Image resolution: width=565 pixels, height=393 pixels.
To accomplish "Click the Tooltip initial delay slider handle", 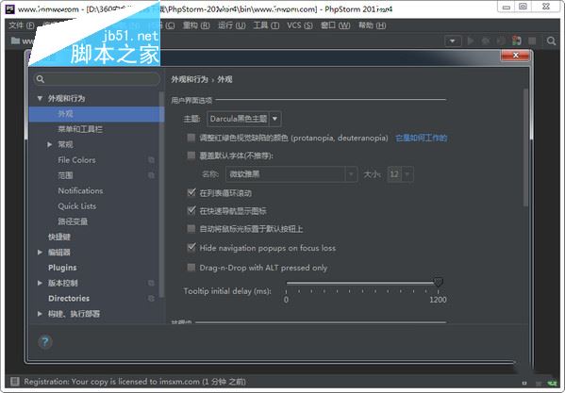I will [439, 282].
